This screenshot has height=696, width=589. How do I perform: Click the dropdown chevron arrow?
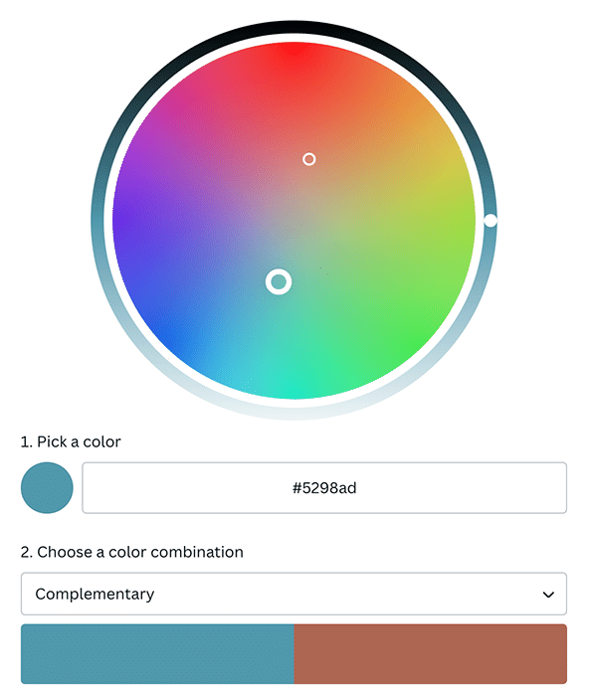coord(548,594)
